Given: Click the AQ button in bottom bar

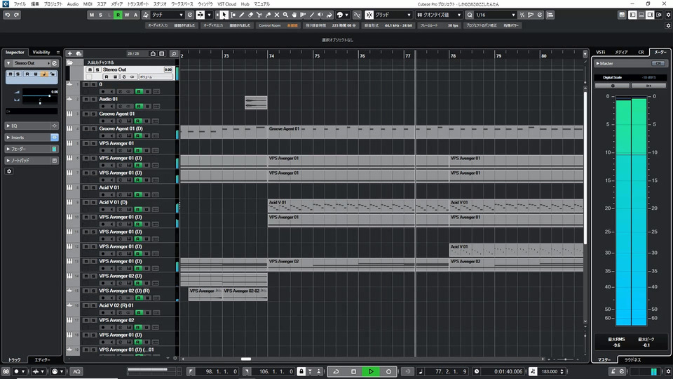Looking at the screenshot, I should 76,371.
